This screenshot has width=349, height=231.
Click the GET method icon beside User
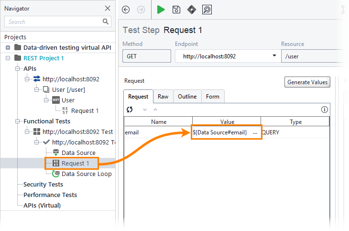point(56,100)
